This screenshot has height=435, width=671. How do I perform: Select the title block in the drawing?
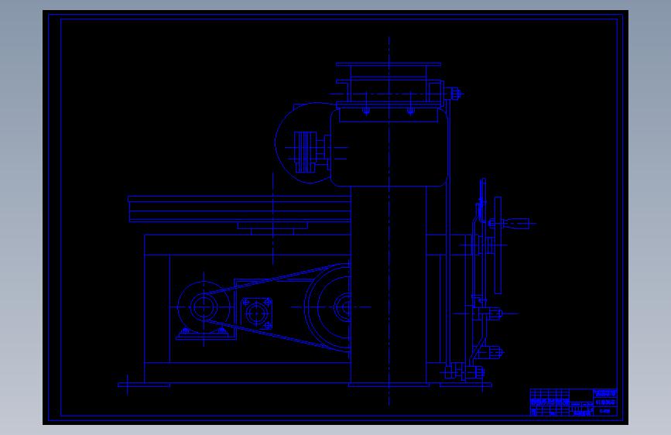(x=573, y=402)
